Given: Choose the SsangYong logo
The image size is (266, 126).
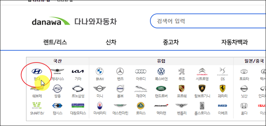Looking at the screenshot, I should (x=57, y=89).
